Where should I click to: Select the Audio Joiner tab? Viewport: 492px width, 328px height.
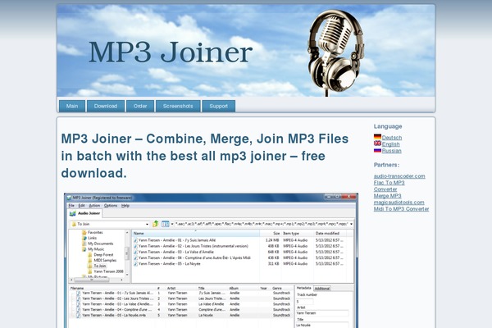[x=85, y=213]
